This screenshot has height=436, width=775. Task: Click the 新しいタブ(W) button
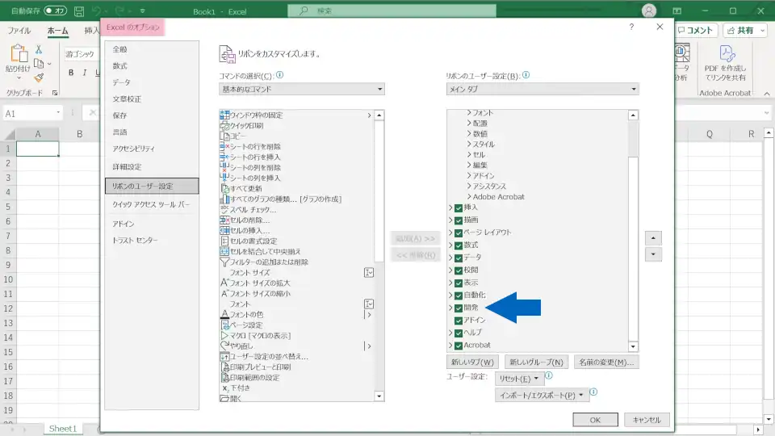[472, 362]
